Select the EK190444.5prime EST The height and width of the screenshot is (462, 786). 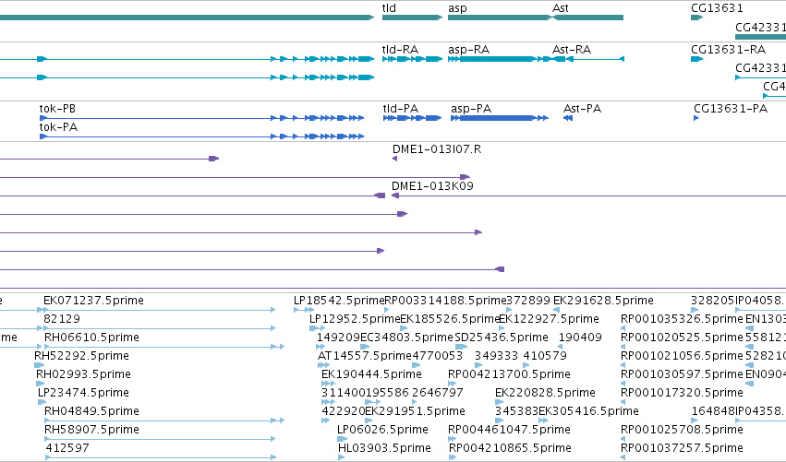[x=371, y=374]
